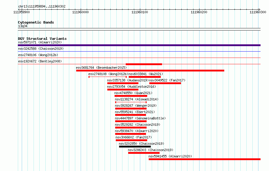
Task: Click the nsv4748550 (Quan2021) label
Action: click(133, 93)
